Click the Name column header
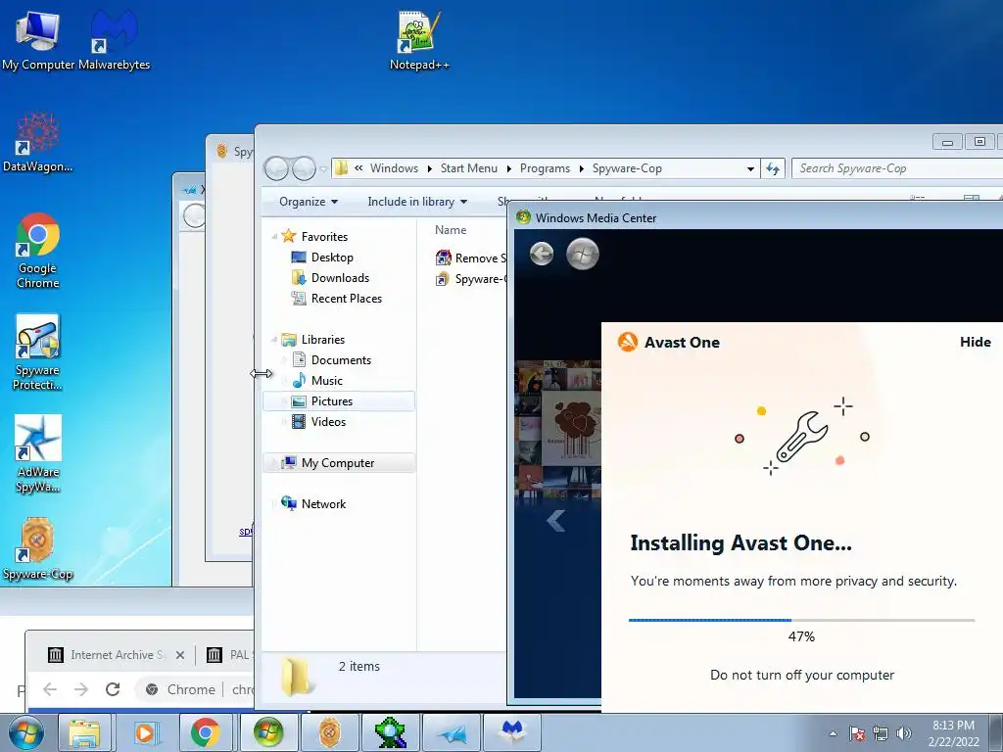Image resolution: width=1003 pixels, height=752 pixels. [x=451, y=229]
